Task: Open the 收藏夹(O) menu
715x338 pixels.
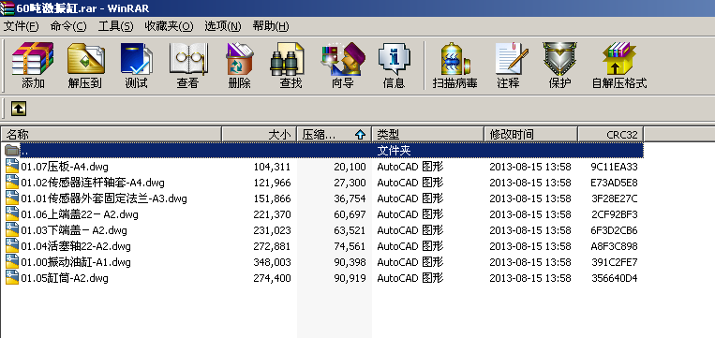Action: coord(169,26)
